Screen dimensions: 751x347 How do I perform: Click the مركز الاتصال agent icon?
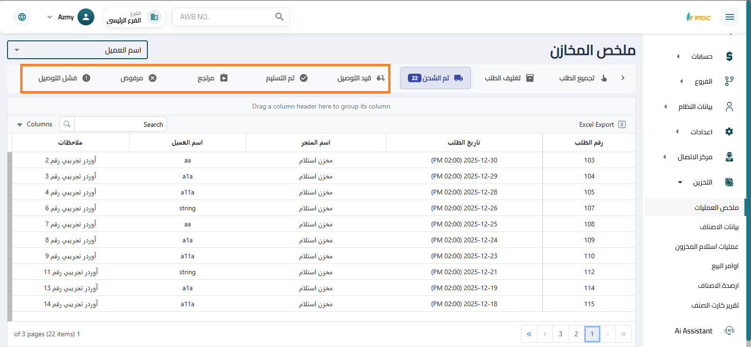(x=729, y=157)
